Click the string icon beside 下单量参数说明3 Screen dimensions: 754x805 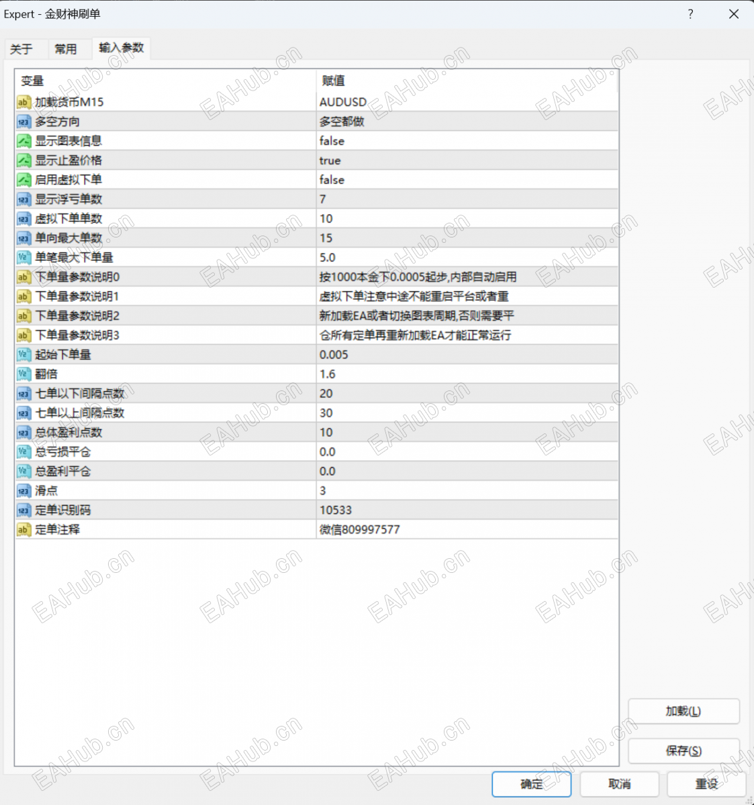tap(23, 335)
